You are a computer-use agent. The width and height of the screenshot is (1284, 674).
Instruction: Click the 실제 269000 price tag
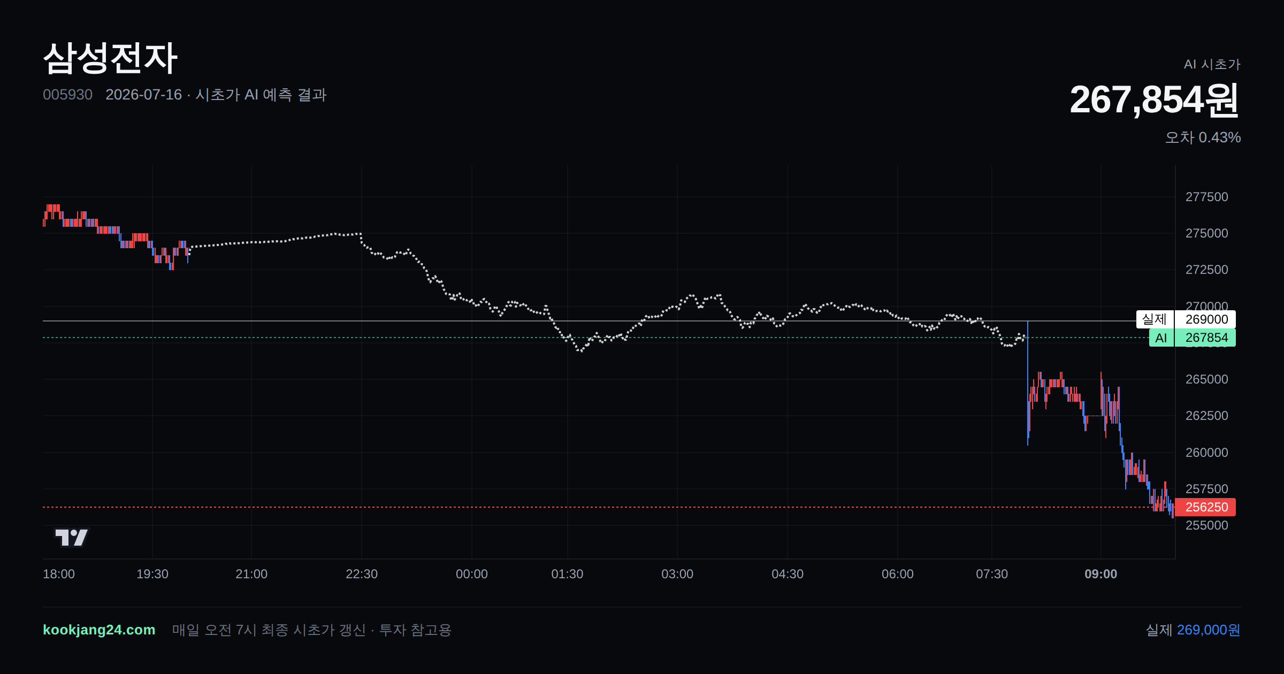1186,319
